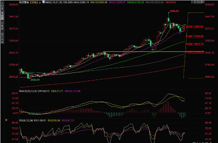Select the 0.236 \ 3283.84 Fibonacci level

[x=195, y=27]
